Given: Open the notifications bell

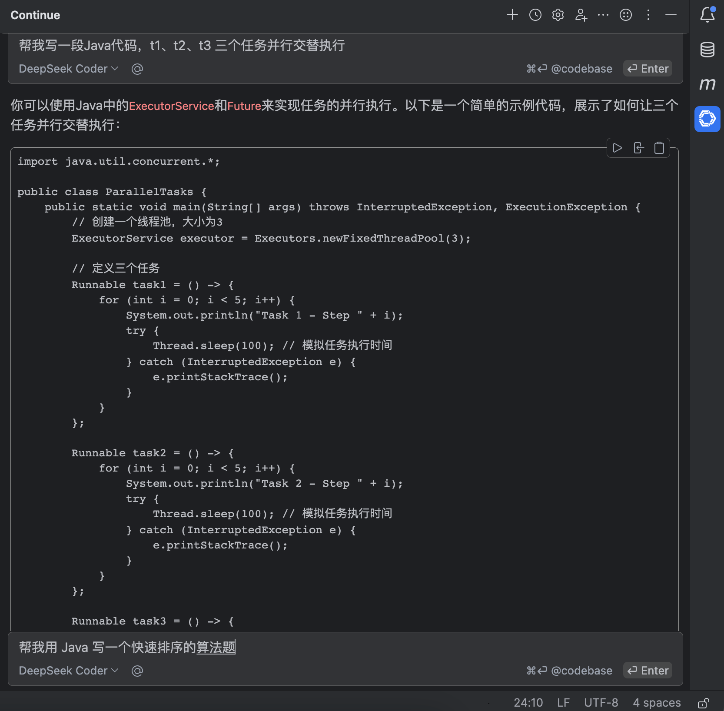Looking at the screenshot, I should [x=707, y=15].
